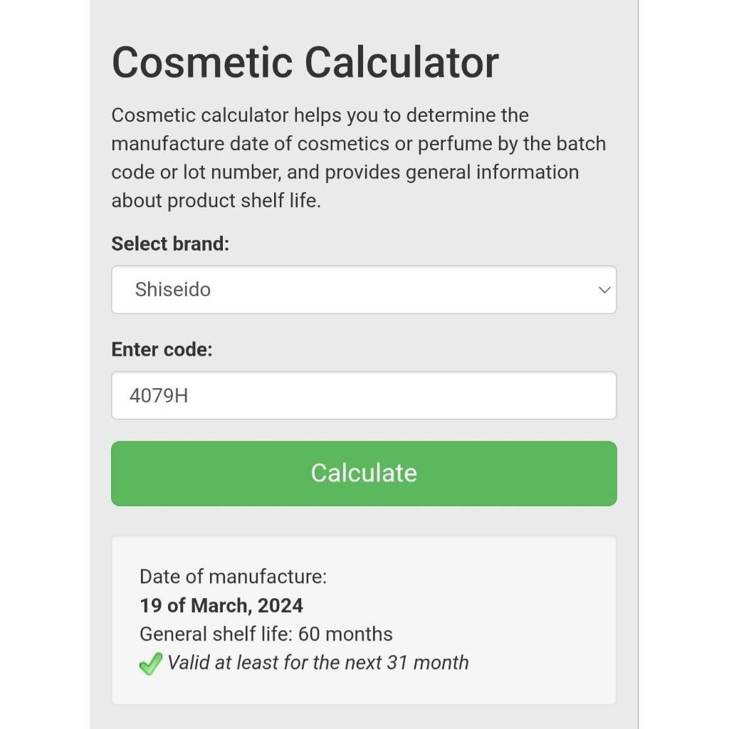Image resolution: width=729 pixels, height=729 pixels.
Task: Click the green checkmark validity icon
Action: click(151, 664)
